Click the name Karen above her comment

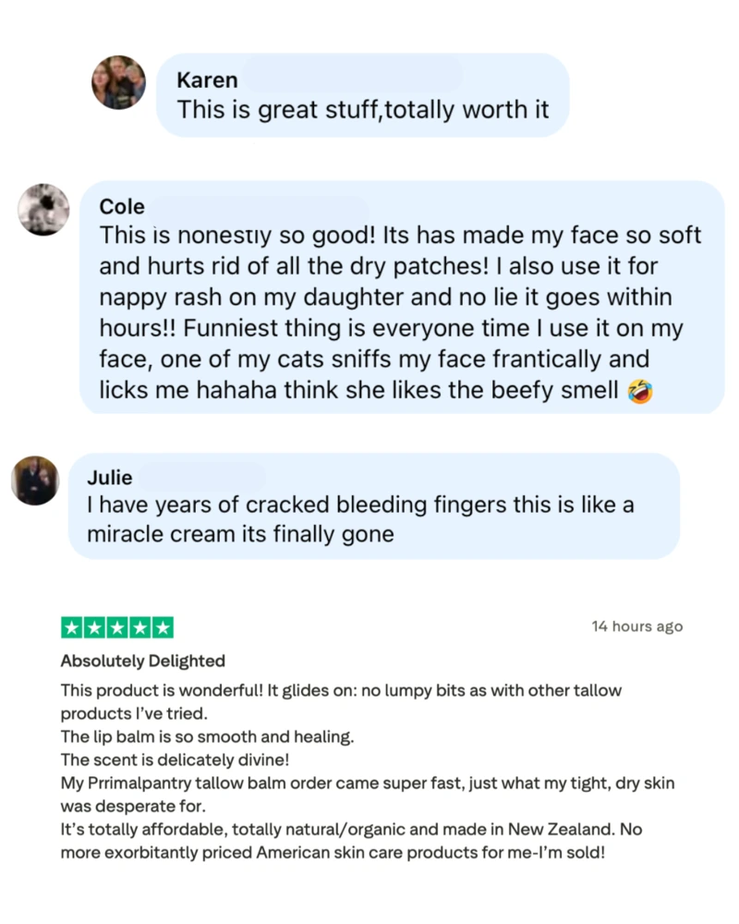click(208, 79)
